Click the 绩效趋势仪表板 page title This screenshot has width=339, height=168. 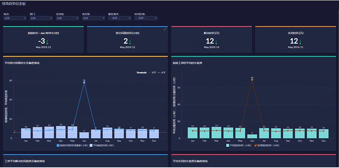point(14,4)
